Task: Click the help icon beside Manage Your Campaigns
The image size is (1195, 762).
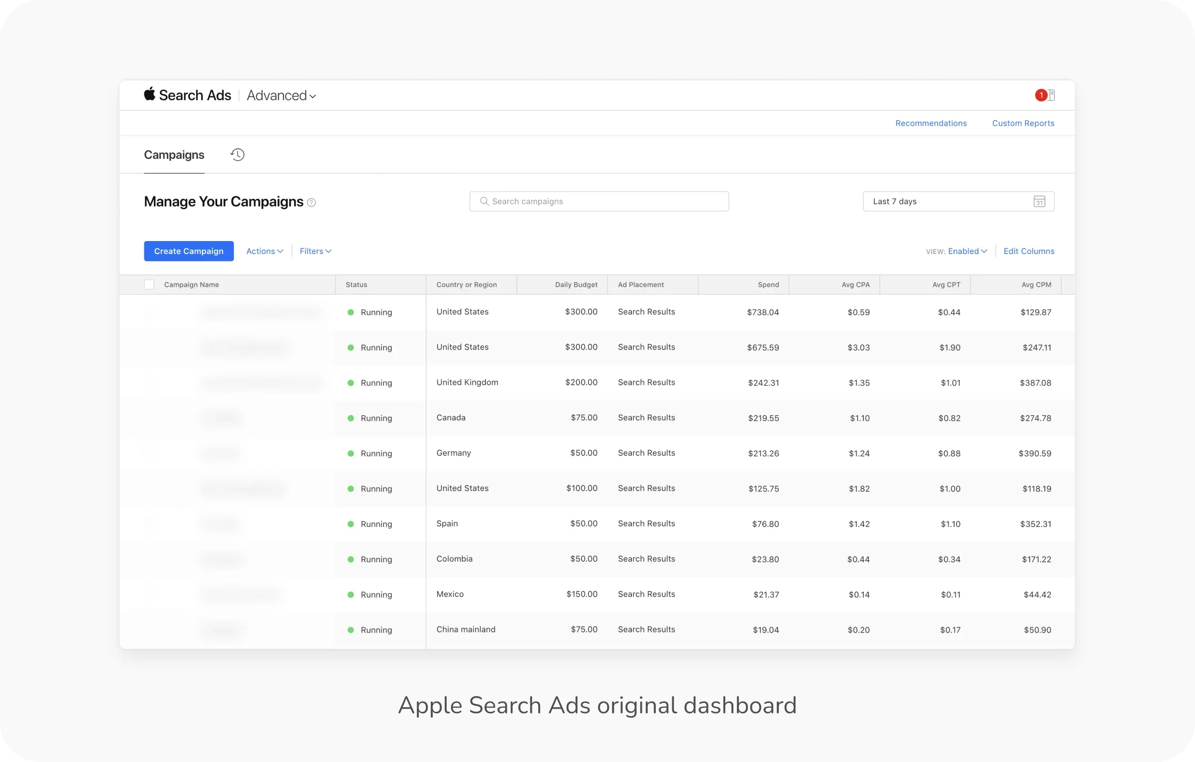Action: (311, 202)
